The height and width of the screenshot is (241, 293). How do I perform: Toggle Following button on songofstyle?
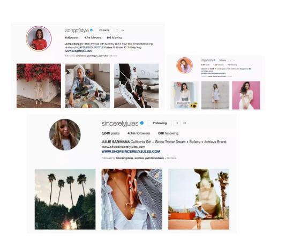tap(104, 30)
